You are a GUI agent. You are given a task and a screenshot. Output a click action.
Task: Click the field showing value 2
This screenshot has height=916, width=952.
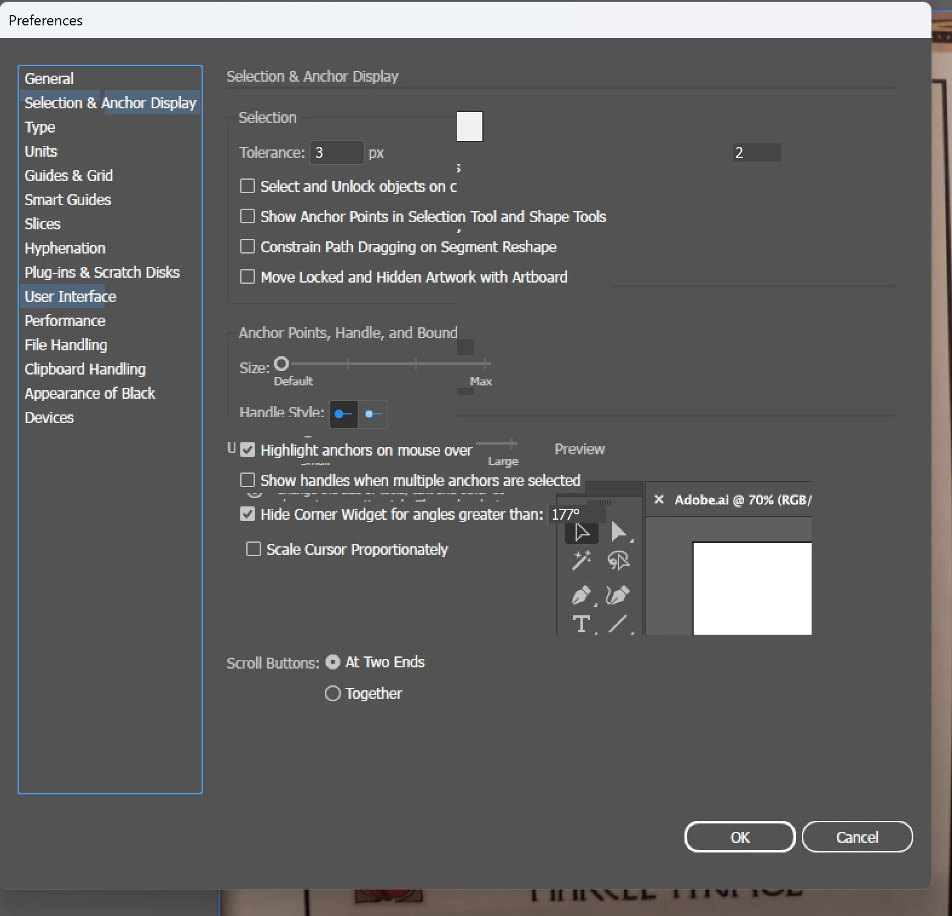pos(757,152)
